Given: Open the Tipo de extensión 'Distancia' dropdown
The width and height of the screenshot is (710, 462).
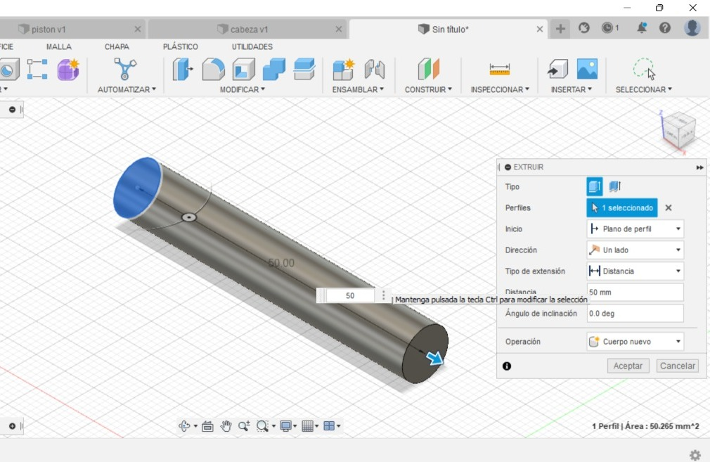Looking at the screenshot, I should point(635,271).
